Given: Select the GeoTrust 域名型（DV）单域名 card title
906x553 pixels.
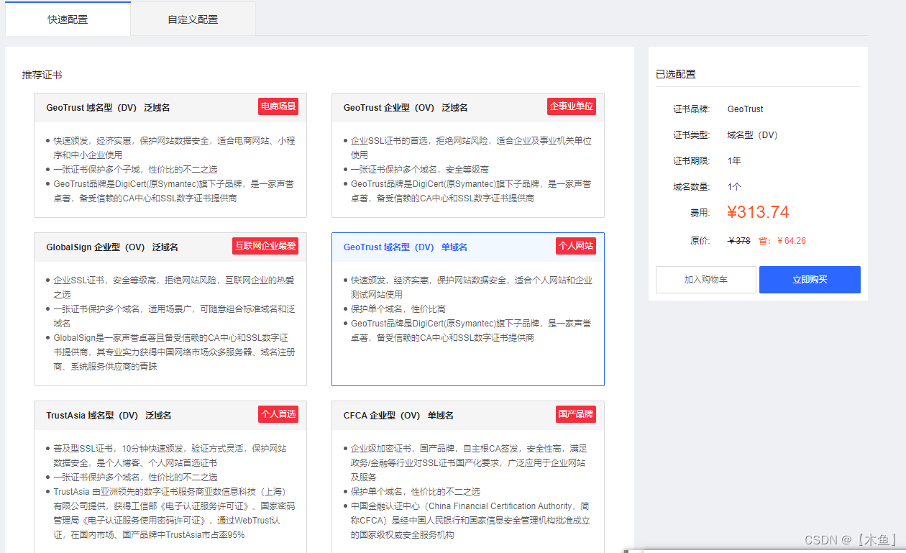Looking at the screenshot, I should pos(406,247).
